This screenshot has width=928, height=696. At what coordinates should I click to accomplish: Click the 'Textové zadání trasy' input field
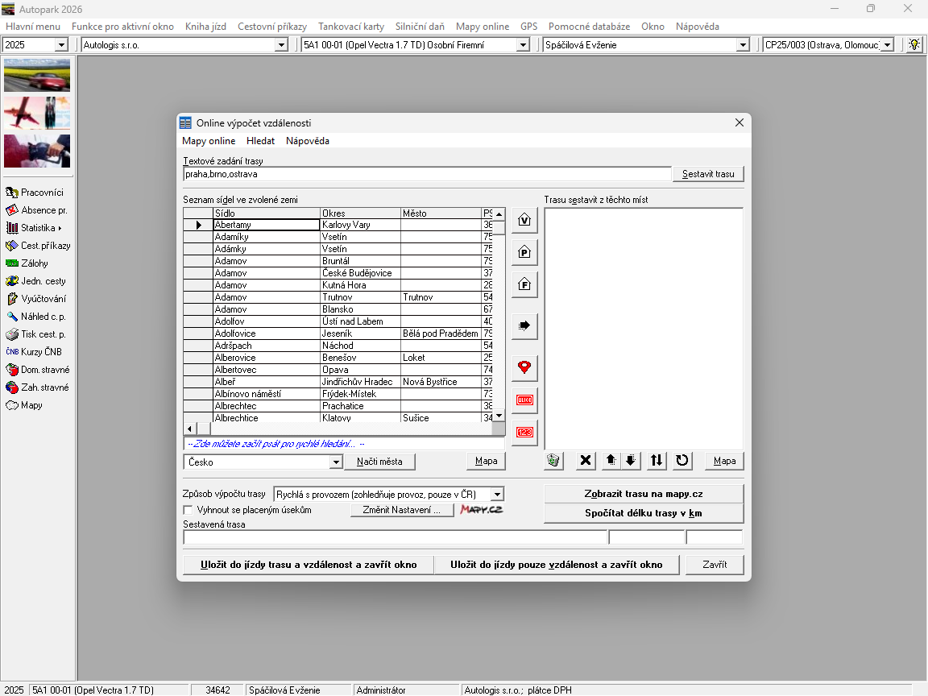[x=427, y=174]
